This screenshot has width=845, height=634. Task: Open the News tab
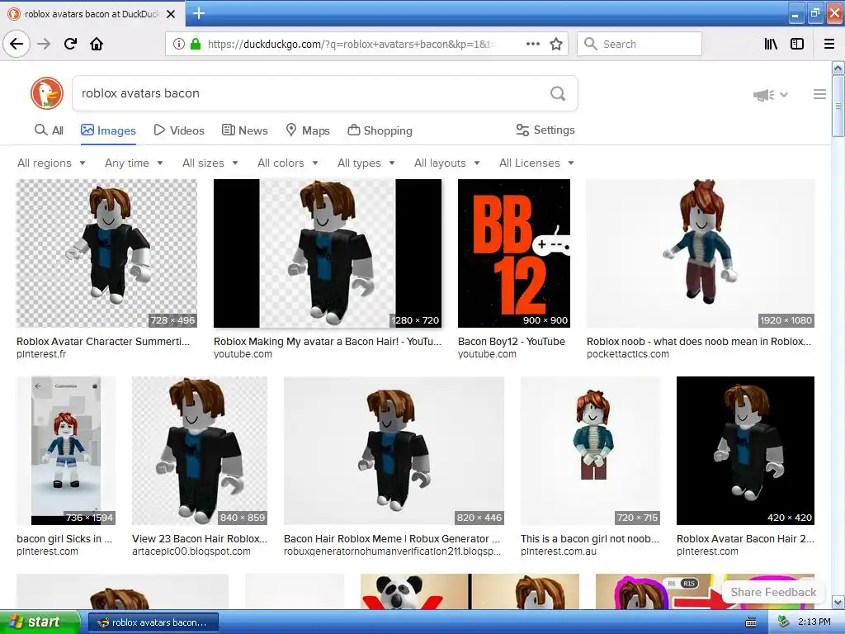245,130
